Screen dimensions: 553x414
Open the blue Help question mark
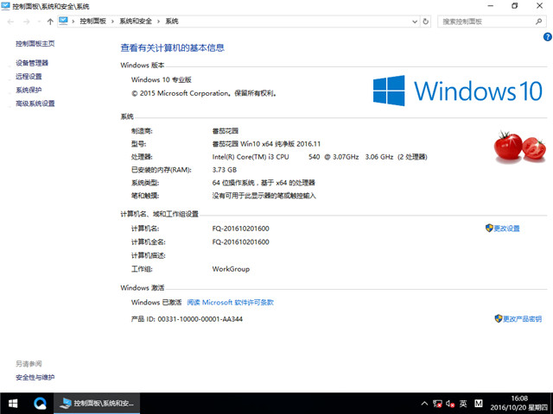[548, 37]
